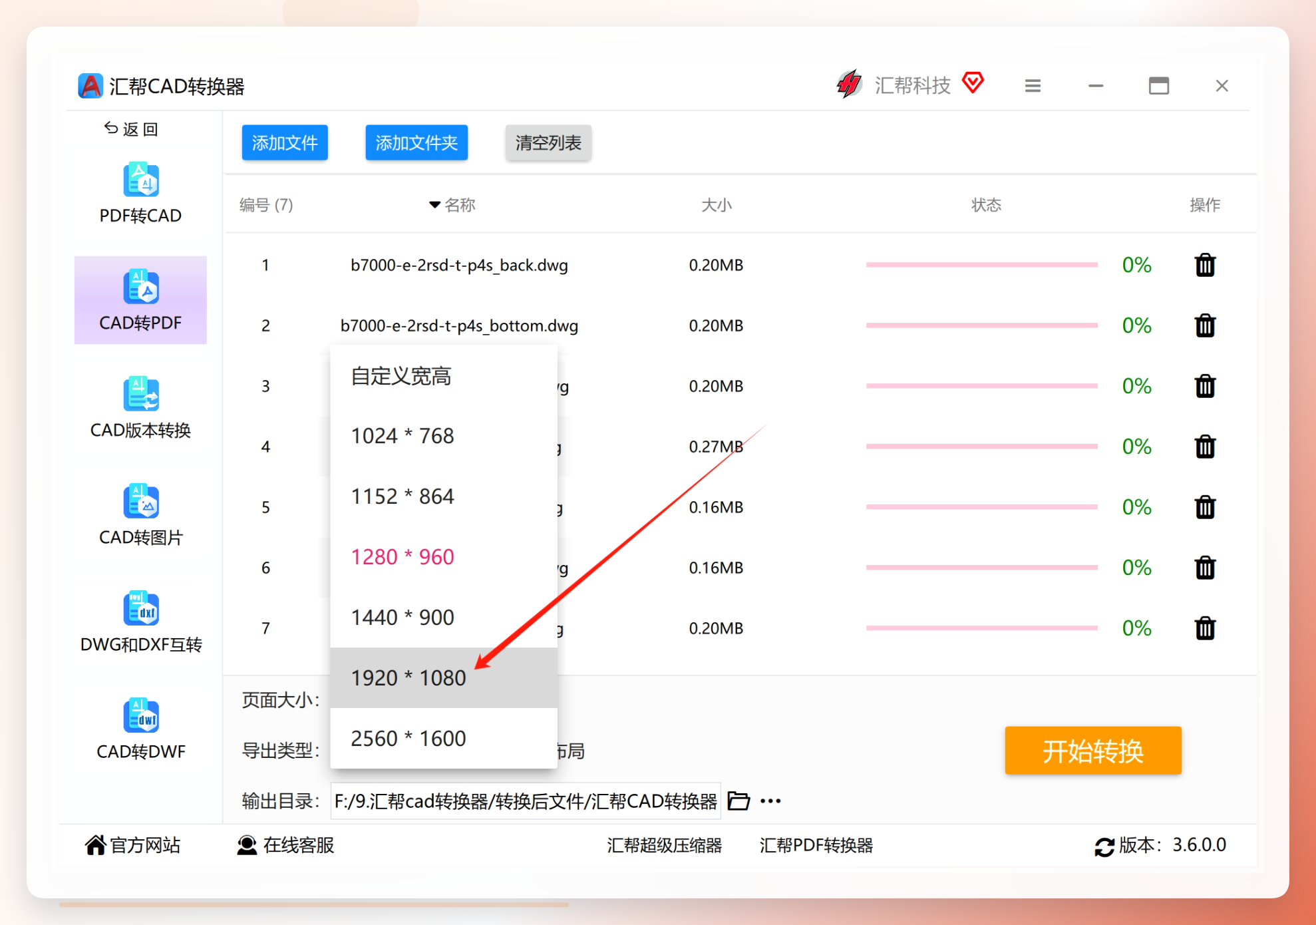The image size is (1316, 925).
Task: Choose 1280 * 960 page size
Action: [x=444, y=557]
